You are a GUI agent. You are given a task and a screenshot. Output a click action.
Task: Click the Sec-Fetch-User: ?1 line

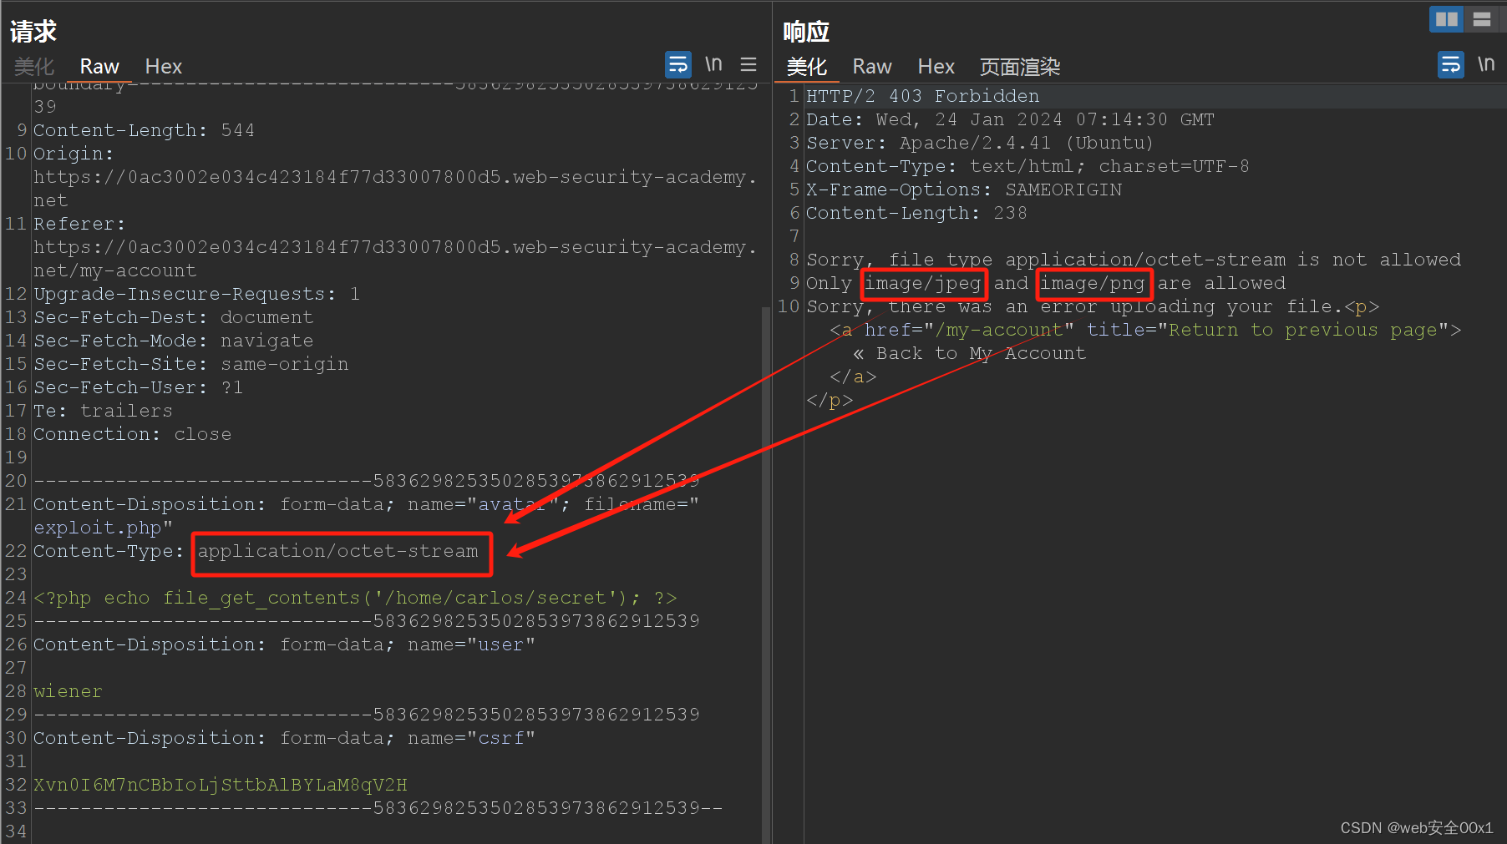click(x=138, y=387)
